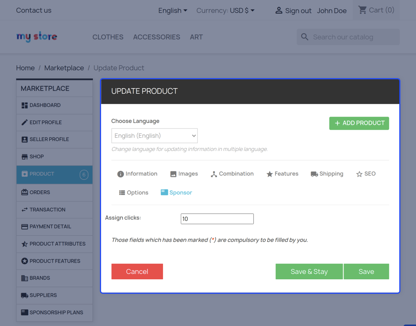Click the Search our catalog field
Viewport: 416px width, 326px height.
click(x=348, y=37)
